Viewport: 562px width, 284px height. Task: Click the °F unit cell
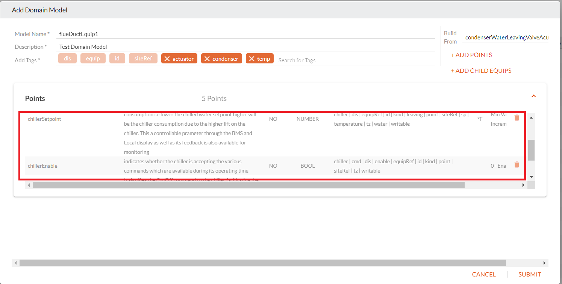click(480, 119)
